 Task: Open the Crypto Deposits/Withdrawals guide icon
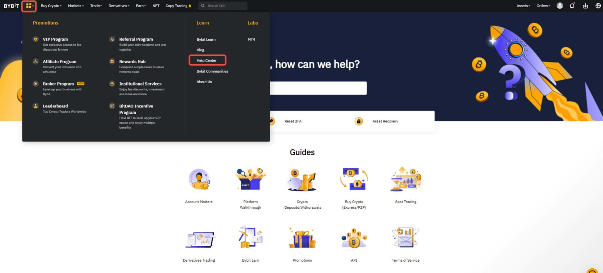(302, 180)
